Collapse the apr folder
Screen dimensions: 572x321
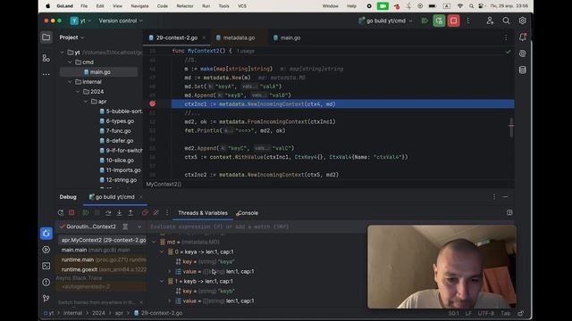(x=86, y=102)
